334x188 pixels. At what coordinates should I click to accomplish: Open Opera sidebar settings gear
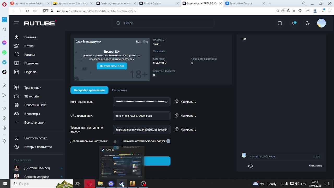4,128
